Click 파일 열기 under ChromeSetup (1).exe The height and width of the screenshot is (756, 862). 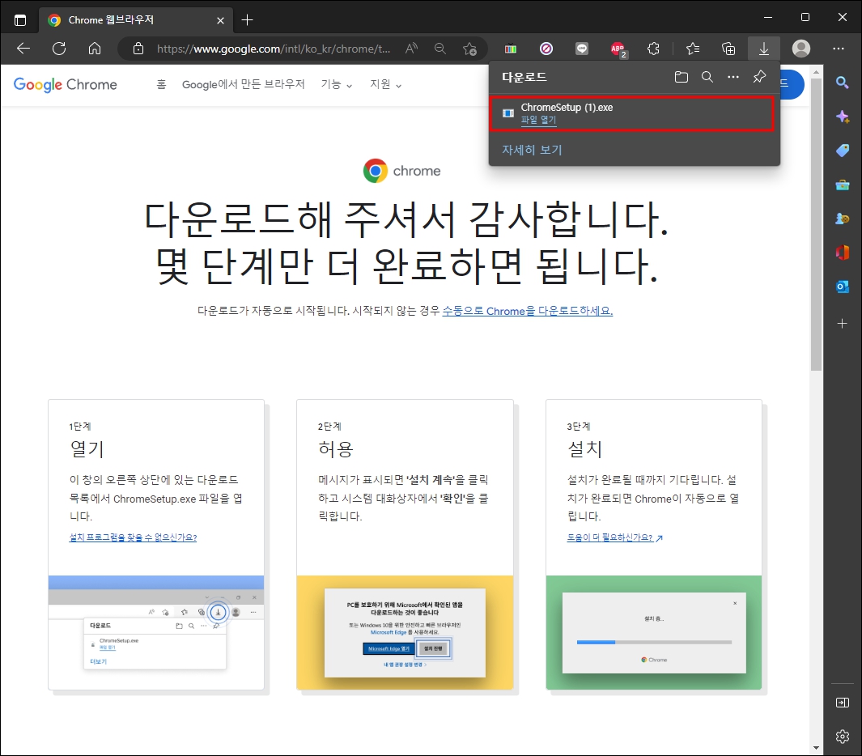(538, 120)
